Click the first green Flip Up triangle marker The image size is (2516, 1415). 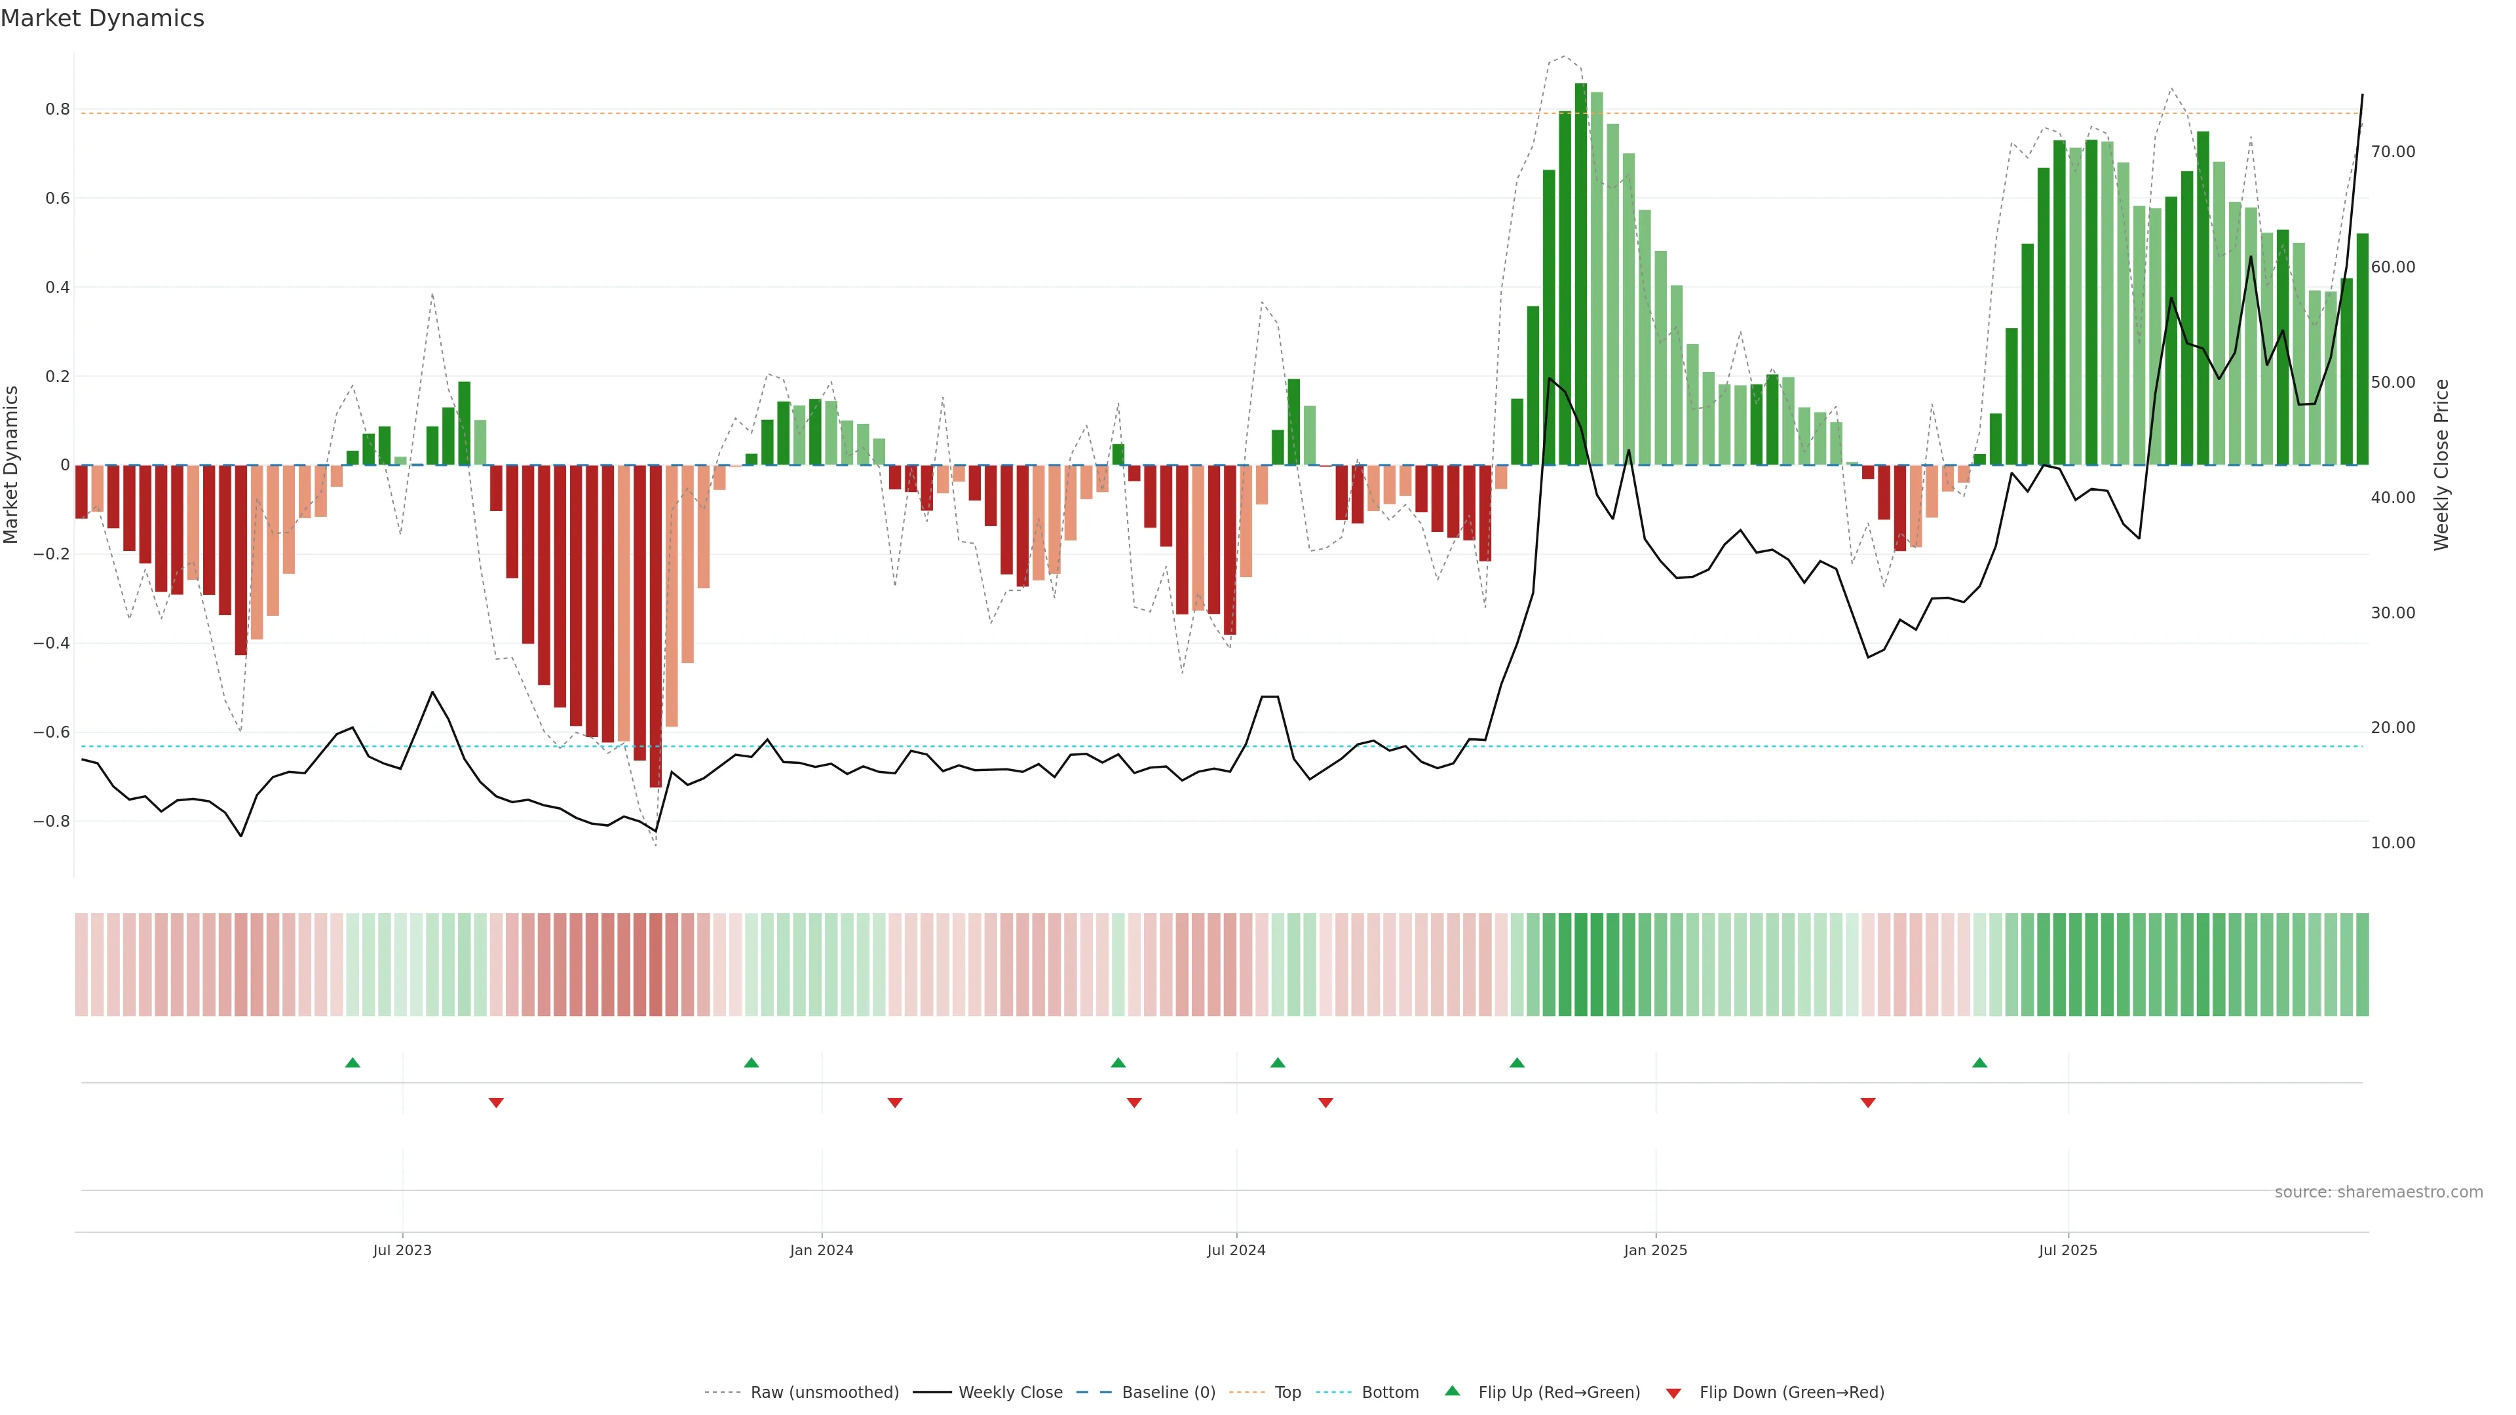353,1063
